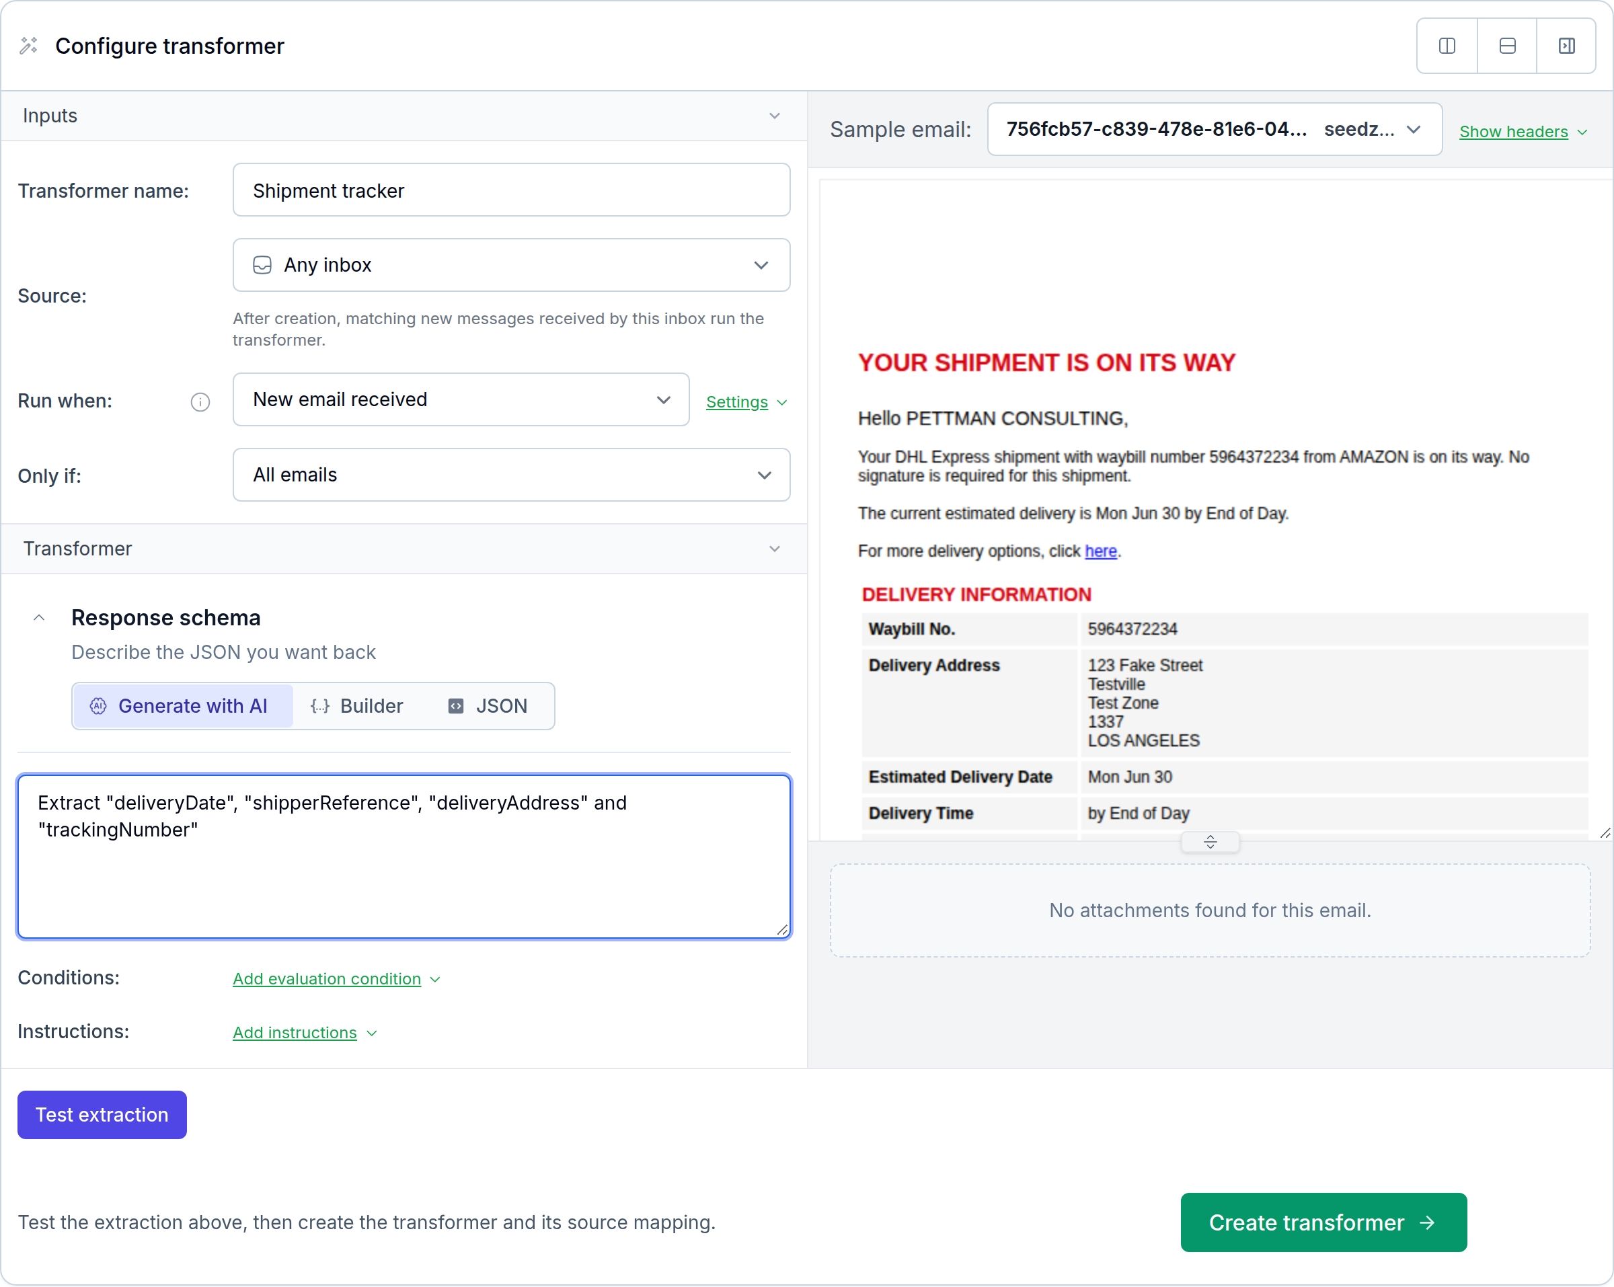The image size is (1614, 1287).
Task: Switch to Generate with AI tab
Action: [x=183, y=706]
